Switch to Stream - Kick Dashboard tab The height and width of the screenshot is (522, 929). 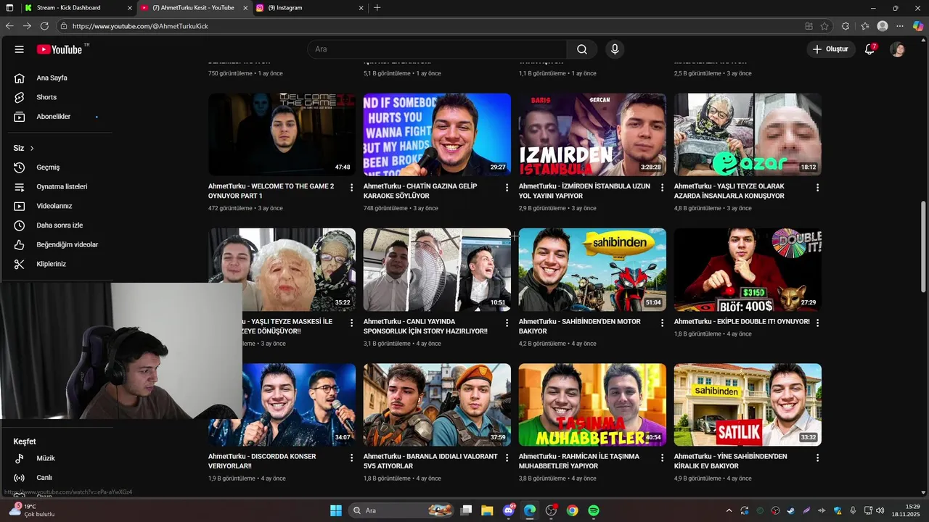click(x=78, y=8)
